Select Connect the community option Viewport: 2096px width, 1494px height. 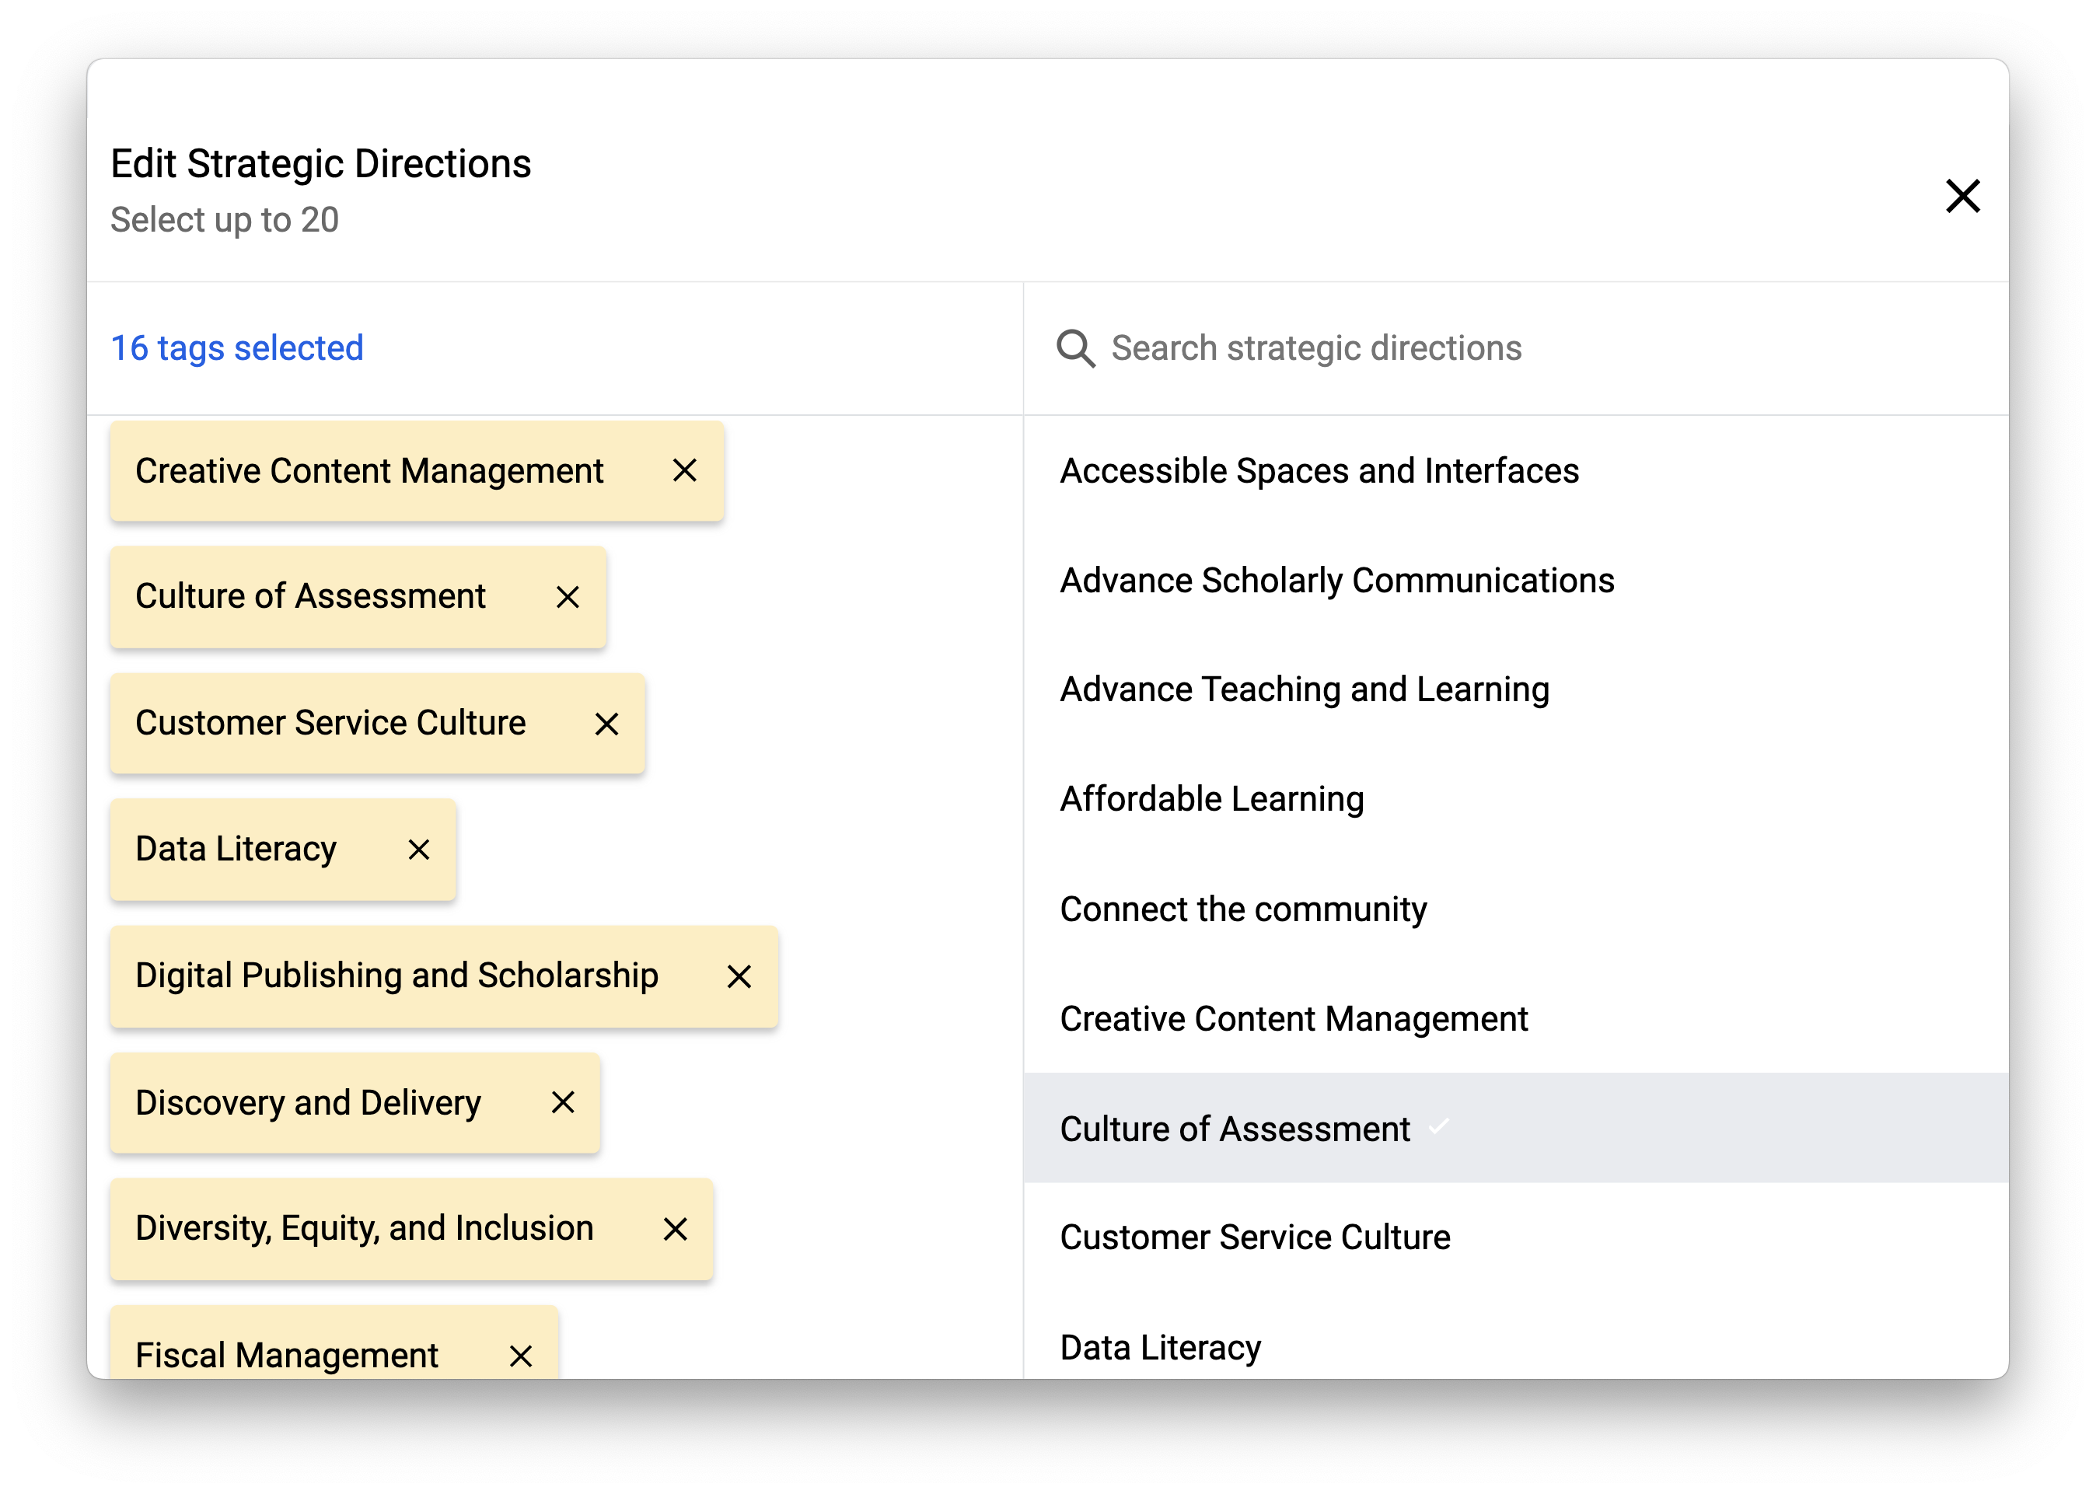pos(1242,909)
